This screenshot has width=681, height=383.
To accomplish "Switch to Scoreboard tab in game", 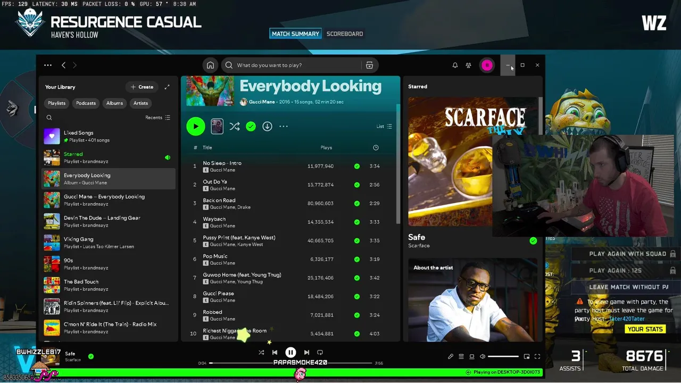I will [x=345, y=34].
